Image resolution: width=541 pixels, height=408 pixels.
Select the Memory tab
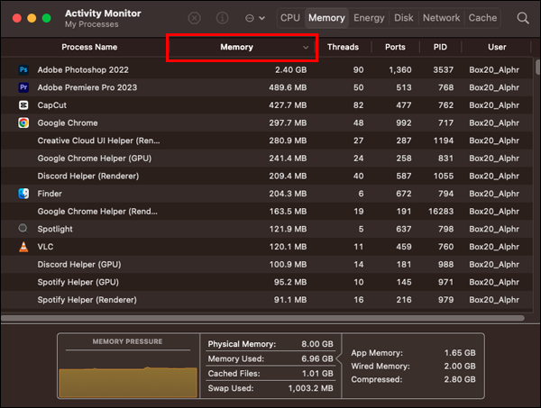(x=326, y=18)
